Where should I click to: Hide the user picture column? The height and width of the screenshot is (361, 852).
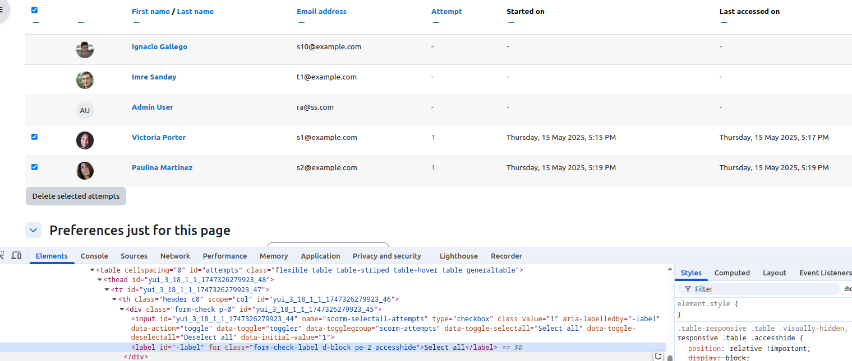click(x=81, y=22)
